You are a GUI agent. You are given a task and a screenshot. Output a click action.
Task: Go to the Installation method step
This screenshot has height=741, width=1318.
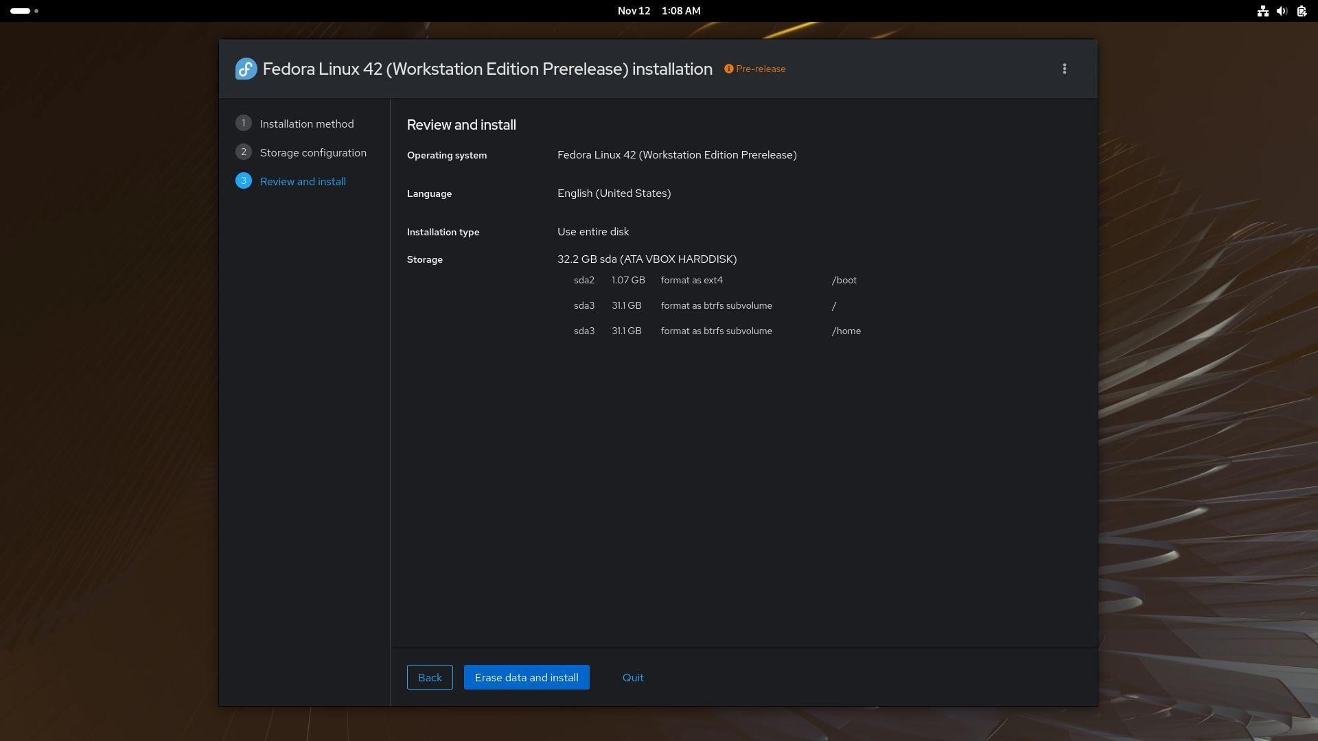(x=306, y=124)
